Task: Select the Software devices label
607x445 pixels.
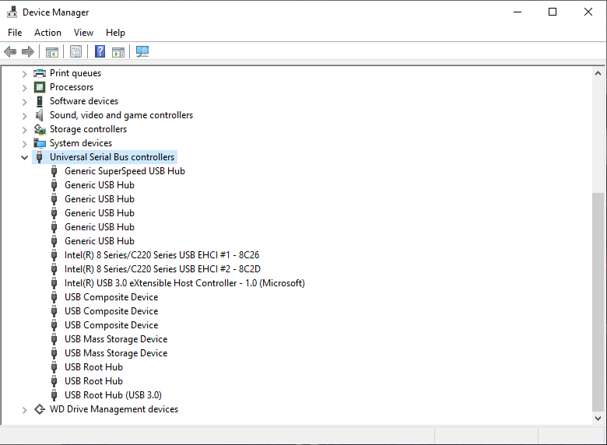Action: [84, 101]
